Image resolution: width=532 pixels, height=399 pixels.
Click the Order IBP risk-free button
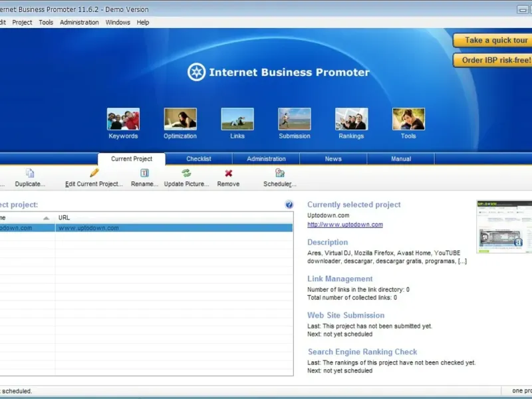493,60
